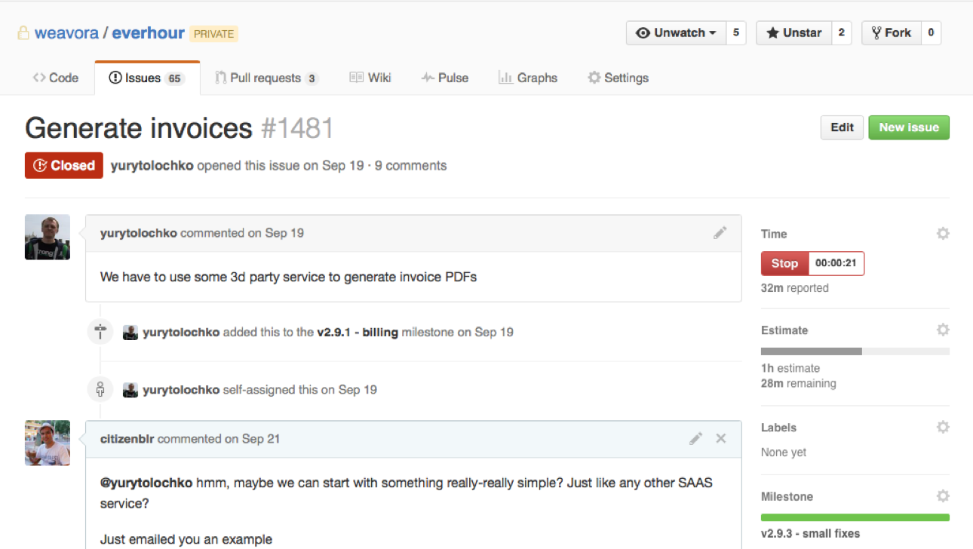Edit citizenblr's comment with pencil icon
The height and width of the screenshot is (549, 973).
(696, 438)
